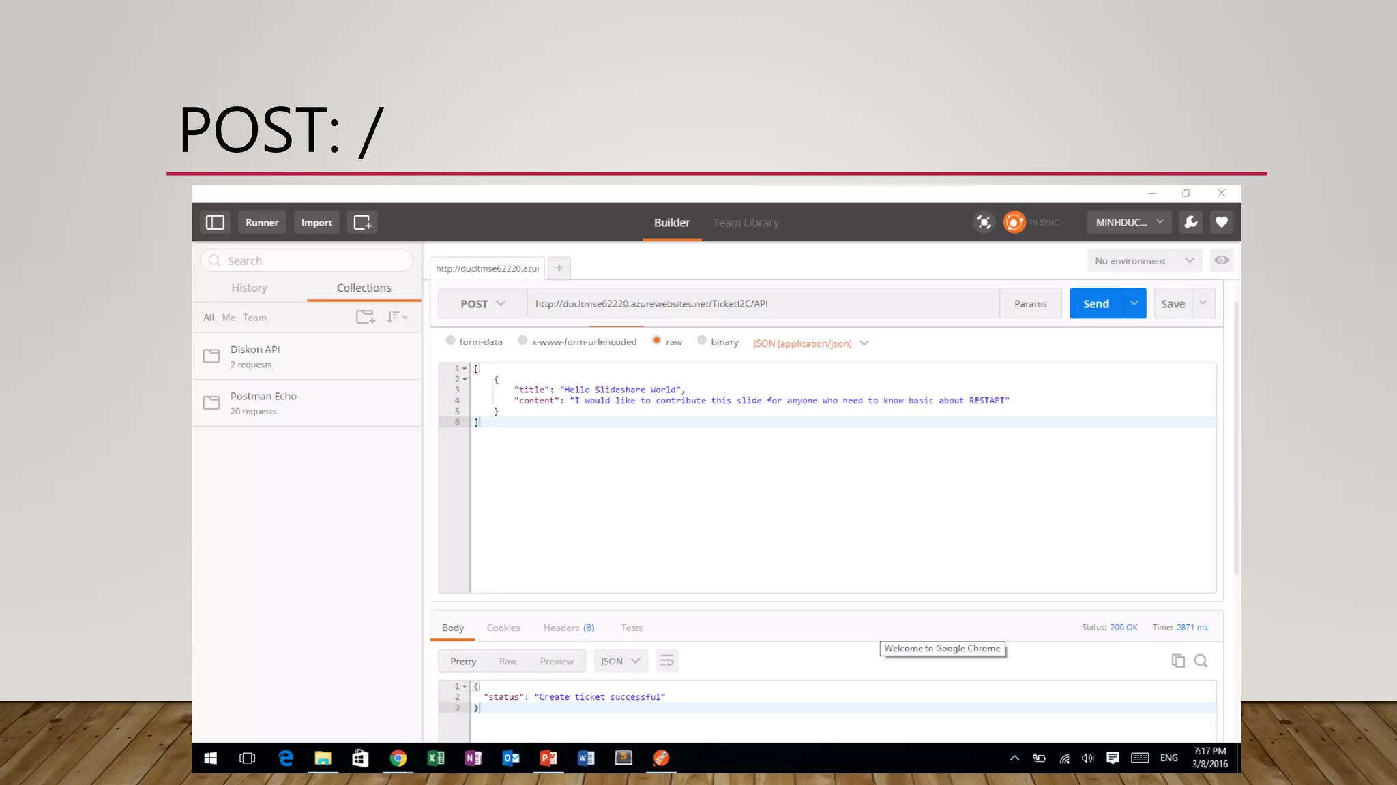The height and width of the screenshot is (785, 1397).
Task: Click the orange sync status icon
Action: coord(1014,222)
